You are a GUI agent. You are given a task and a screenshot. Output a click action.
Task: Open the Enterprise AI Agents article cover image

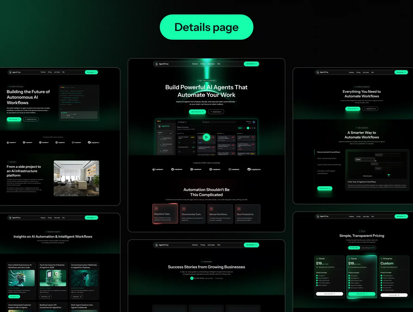pyautogui.click(x=53, y=278)
